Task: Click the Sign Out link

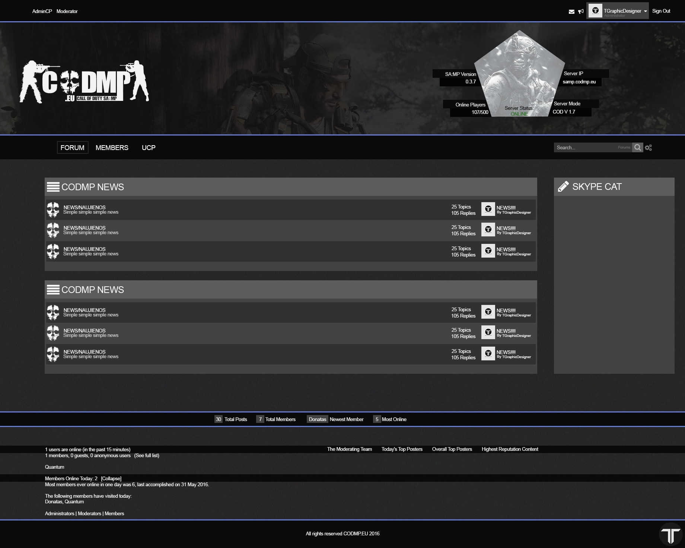Action: click(661, 11)
